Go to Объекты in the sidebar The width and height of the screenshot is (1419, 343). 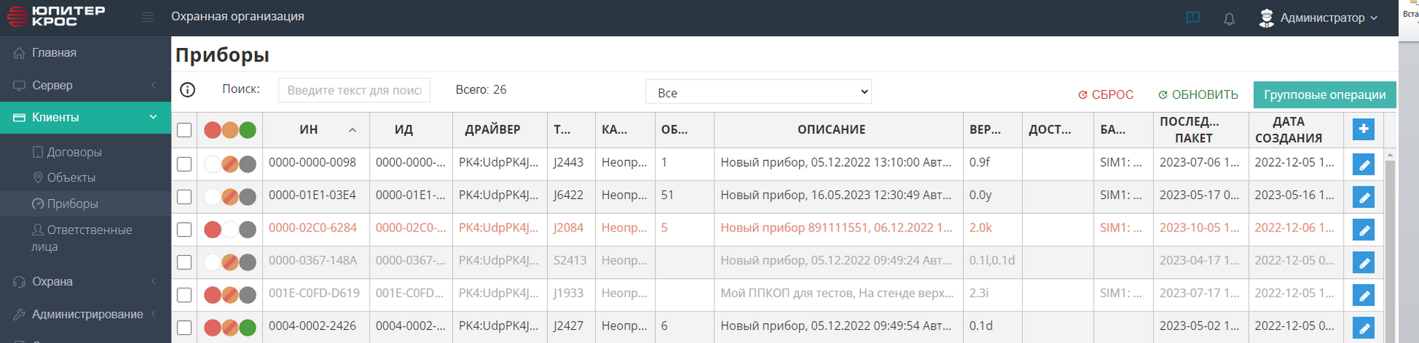tap(71, 178)
